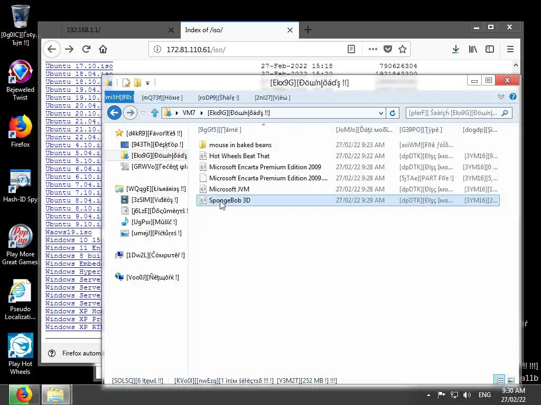Bookmark this page with star icon
This screenshot has width=541, height=405.
402,49
